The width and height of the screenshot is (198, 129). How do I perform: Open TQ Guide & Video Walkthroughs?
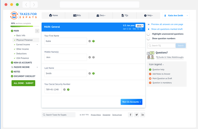[x=170, y=57]
